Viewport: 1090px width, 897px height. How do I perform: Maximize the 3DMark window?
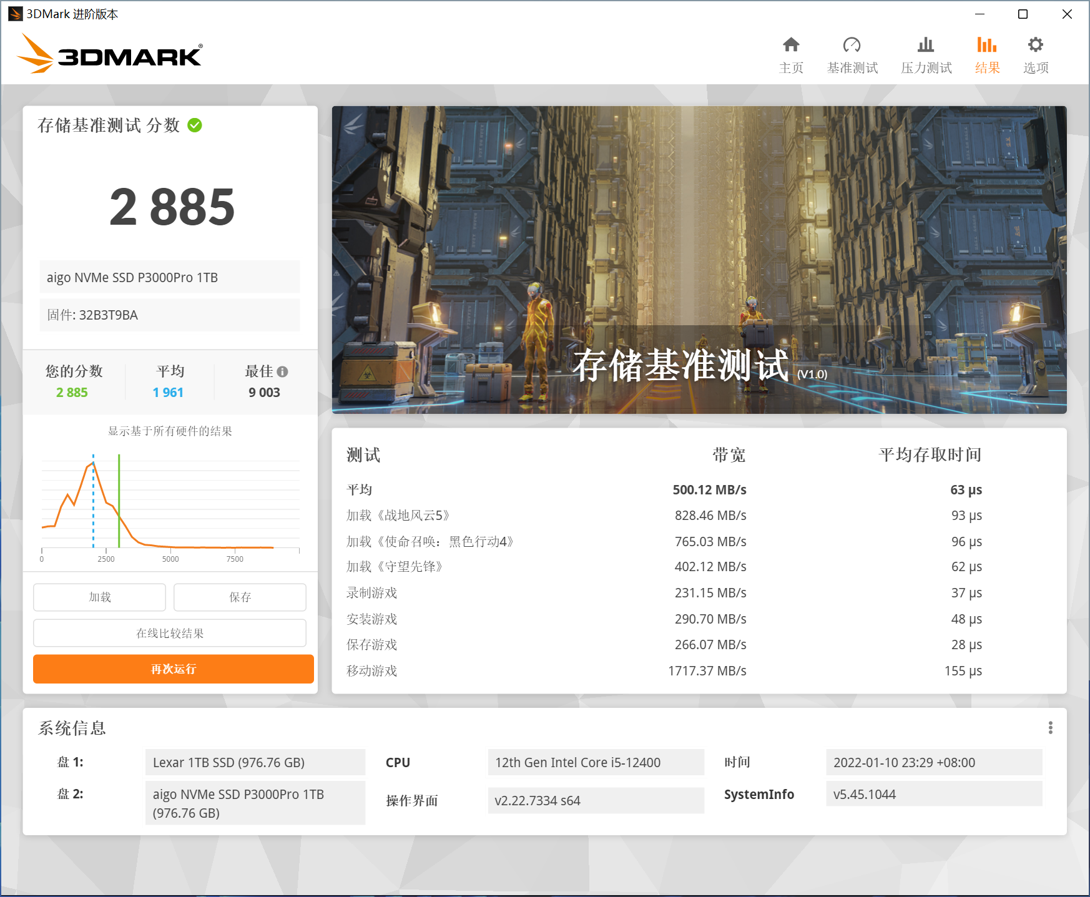(x=1023, y=14)
